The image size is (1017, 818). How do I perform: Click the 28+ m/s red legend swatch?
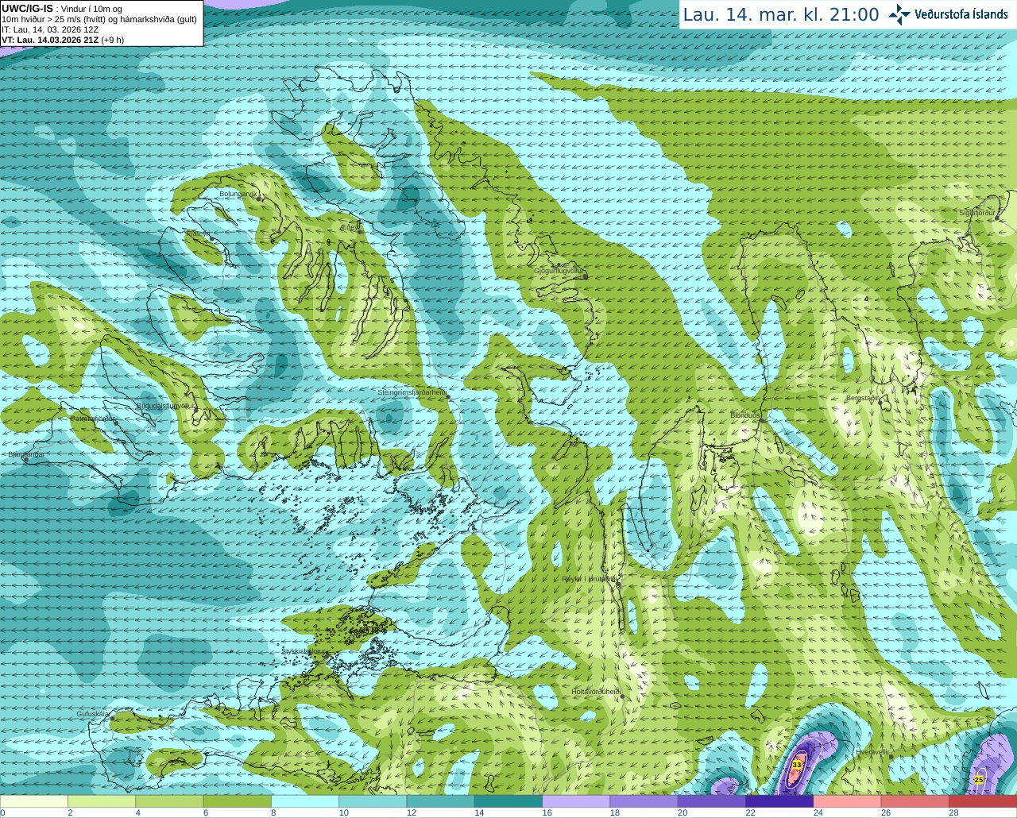983,801
